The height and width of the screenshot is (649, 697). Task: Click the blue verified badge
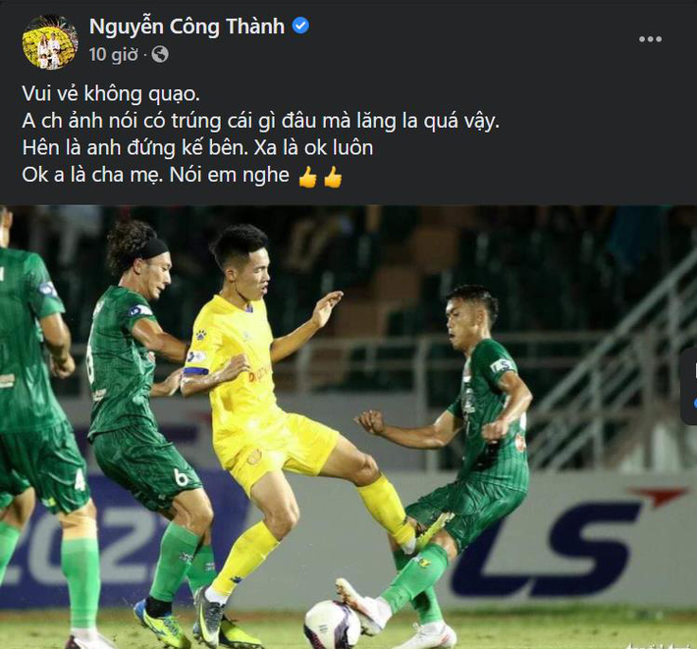coord(300,27)
